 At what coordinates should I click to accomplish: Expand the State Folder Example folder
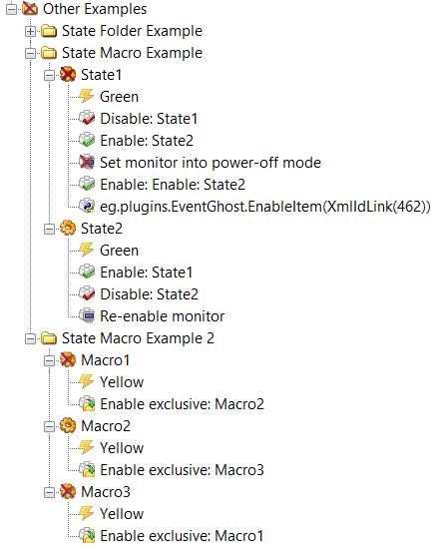[31, 31]
